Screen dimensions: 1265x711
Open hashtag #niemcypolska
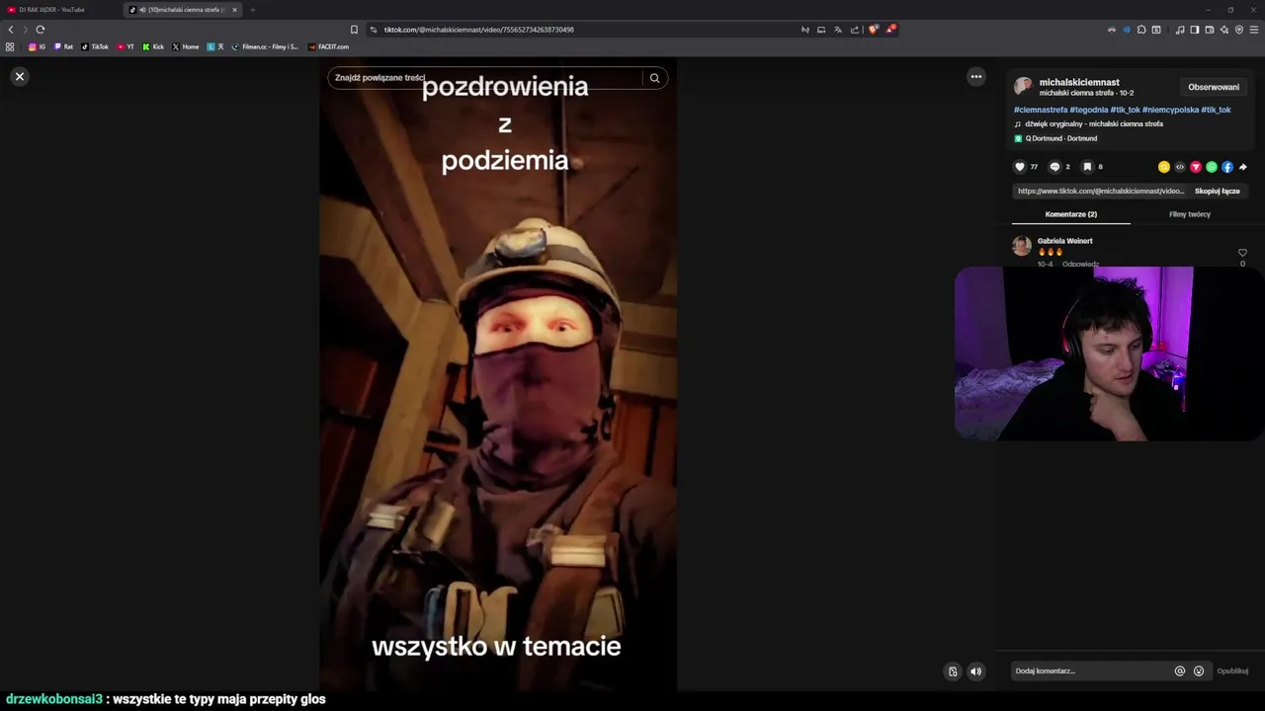[1170, 110]
